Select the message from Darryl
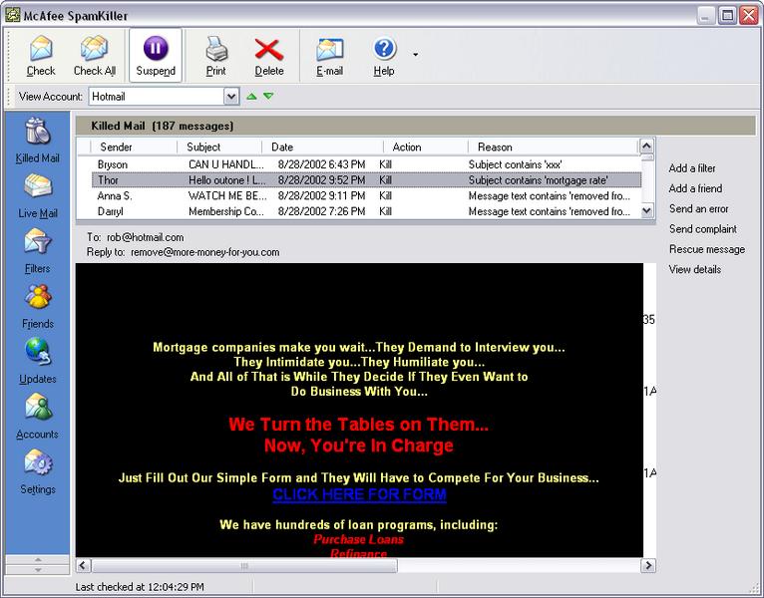 tap(366, 211)
